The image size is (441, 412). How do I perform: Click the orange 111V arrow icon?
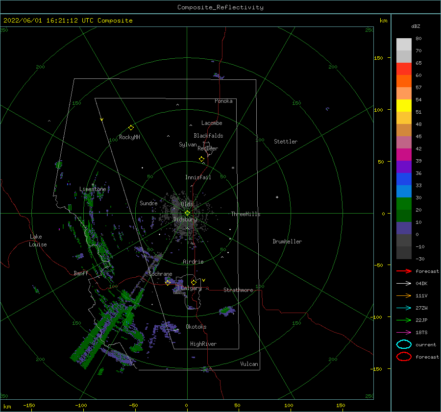[404, 295]
